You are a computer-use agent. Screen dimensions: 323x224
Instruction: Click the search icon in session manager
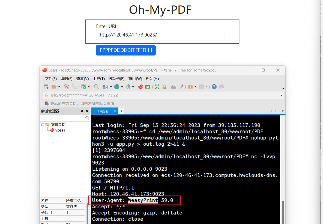pos(87,118)
